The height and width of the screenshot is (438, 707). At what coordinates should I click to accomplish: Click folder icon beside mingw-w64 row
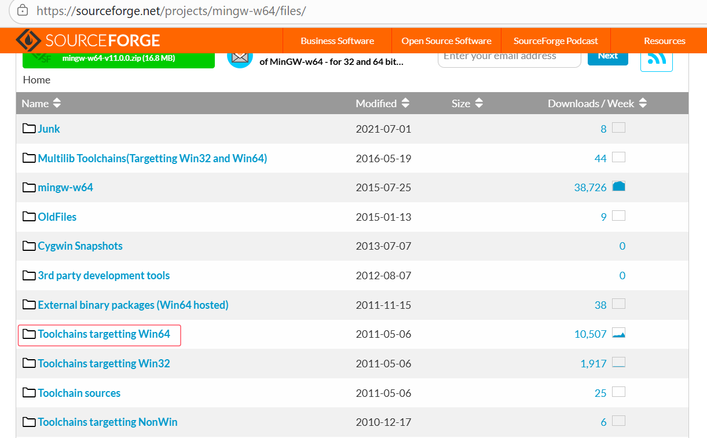coord(29,187)
